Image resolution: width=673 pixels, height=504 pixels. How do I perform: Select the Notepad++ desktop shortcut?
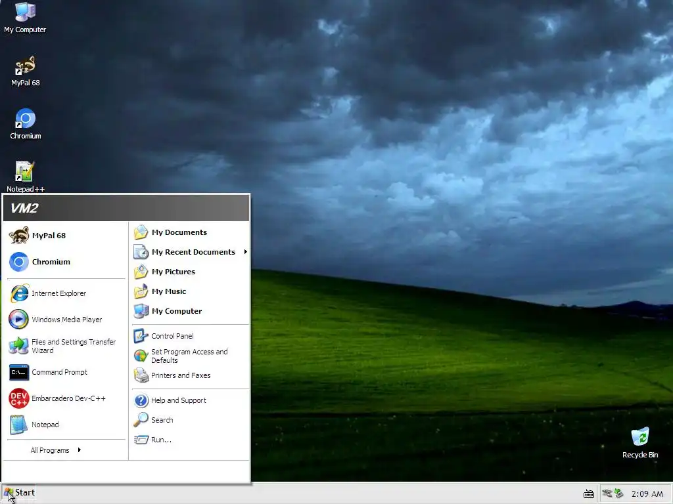pyautogui.click(x=26, y=177)
